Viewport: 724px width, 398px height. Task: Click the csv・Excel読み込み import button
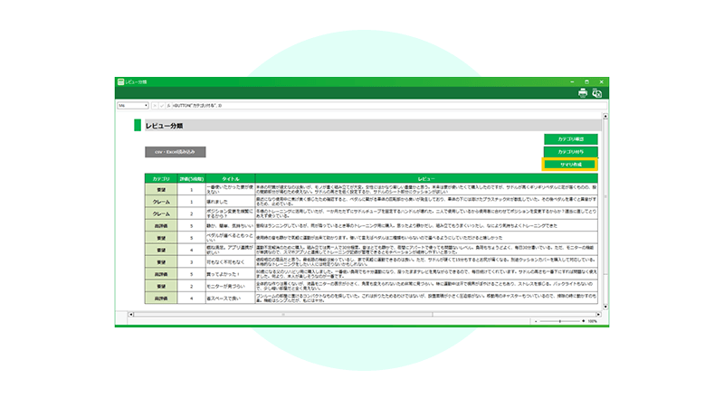pos(175,152)
